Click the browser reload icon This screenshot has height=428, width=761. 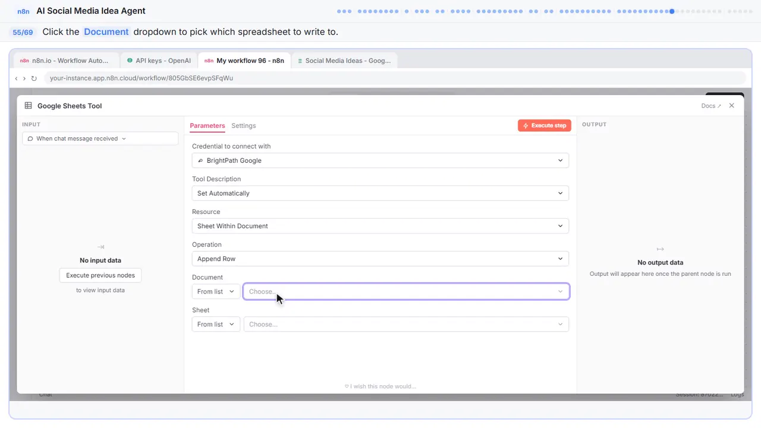(x=34, y=78)
